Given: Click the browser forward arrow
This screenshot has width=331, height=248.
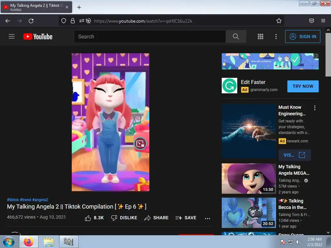Looking at the screenshot, I should (x=19, y=21).
